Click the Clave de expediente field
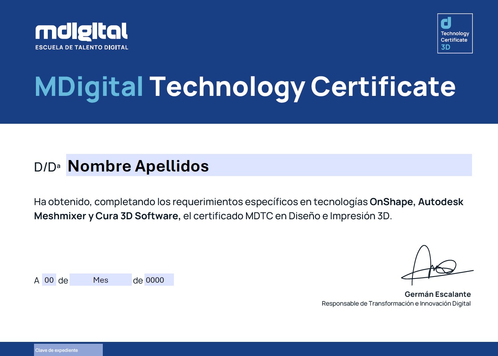The image size is (498, 356). [x=68, y=350]
